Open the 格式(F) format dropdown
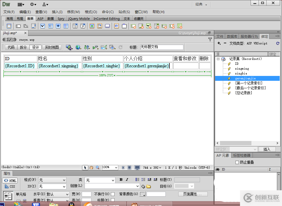 tap(52, 180)
